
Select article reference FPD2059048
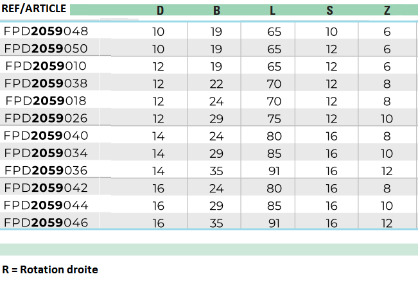click(46, 31)
